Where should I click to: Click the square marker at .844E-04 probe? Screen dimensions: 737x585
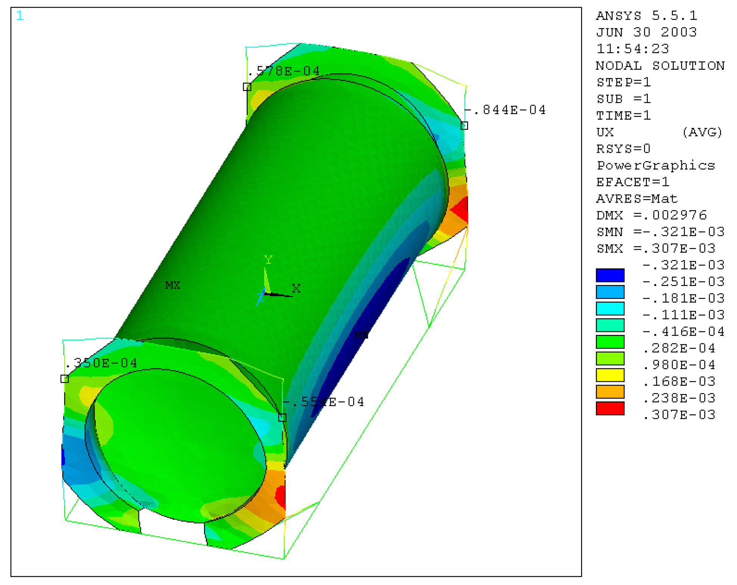click(x=464, y=125)
